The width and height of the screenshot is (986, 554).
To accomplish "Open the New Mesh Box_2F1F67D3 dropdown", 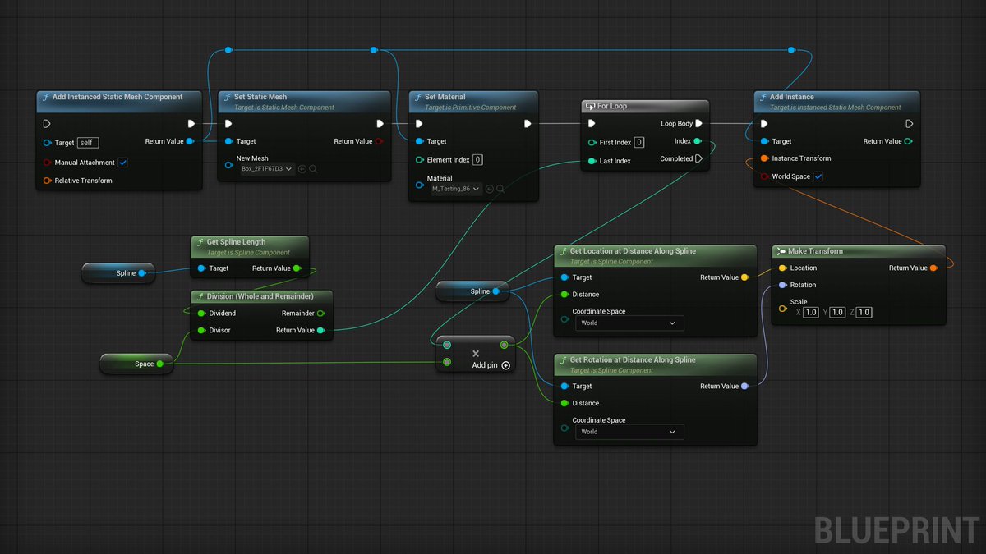I will point(267,169).
